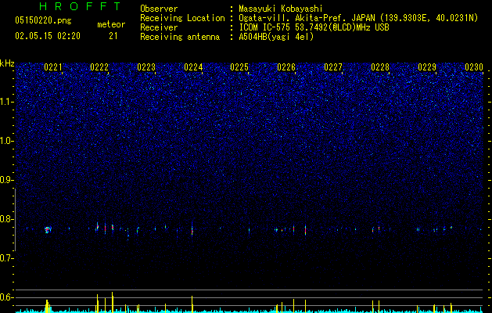The image size is (492, 313).
Task: Click the meteor count value 21
Action: click(x=113, y=36)
